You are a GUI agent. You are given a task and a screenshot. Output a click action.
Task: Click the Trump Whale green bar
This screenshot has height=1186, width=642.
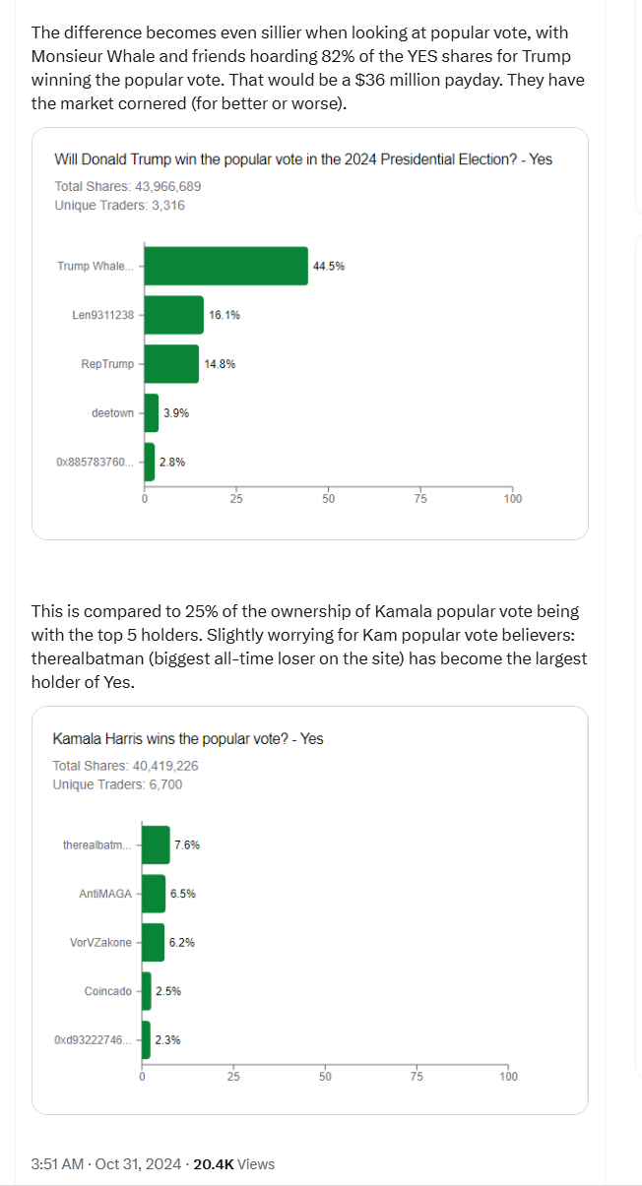226,266
